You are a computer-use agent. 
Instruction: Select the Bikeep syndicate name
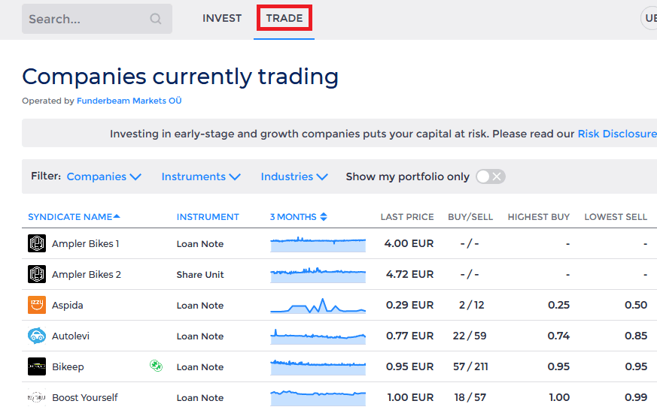[x=68, y=366]
